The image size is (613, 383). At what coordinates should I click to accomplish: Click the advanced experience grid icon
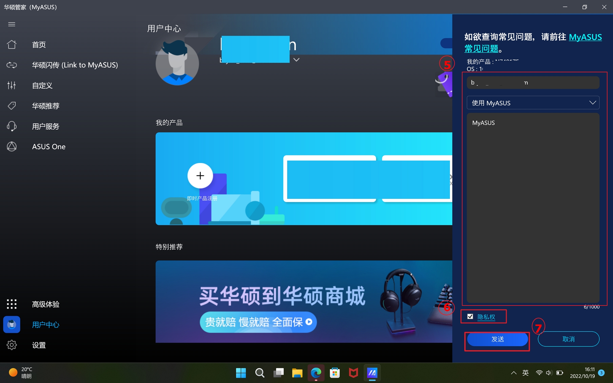(12, 304)
